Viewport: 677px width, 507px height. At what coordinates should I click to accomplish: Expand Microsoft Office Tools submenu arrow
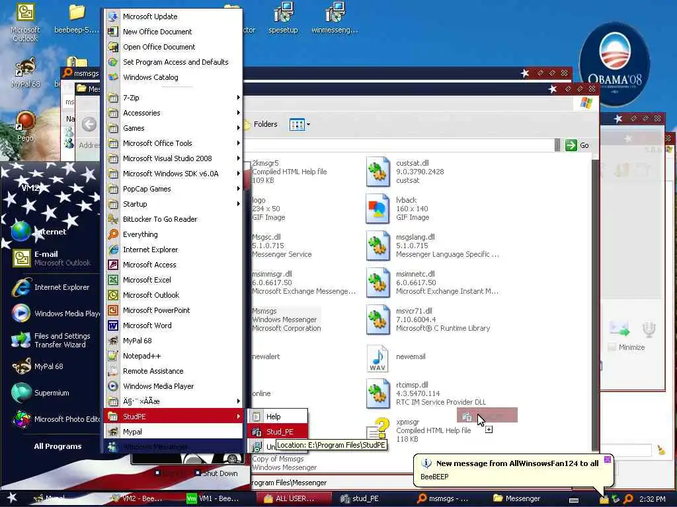(238, 143)
